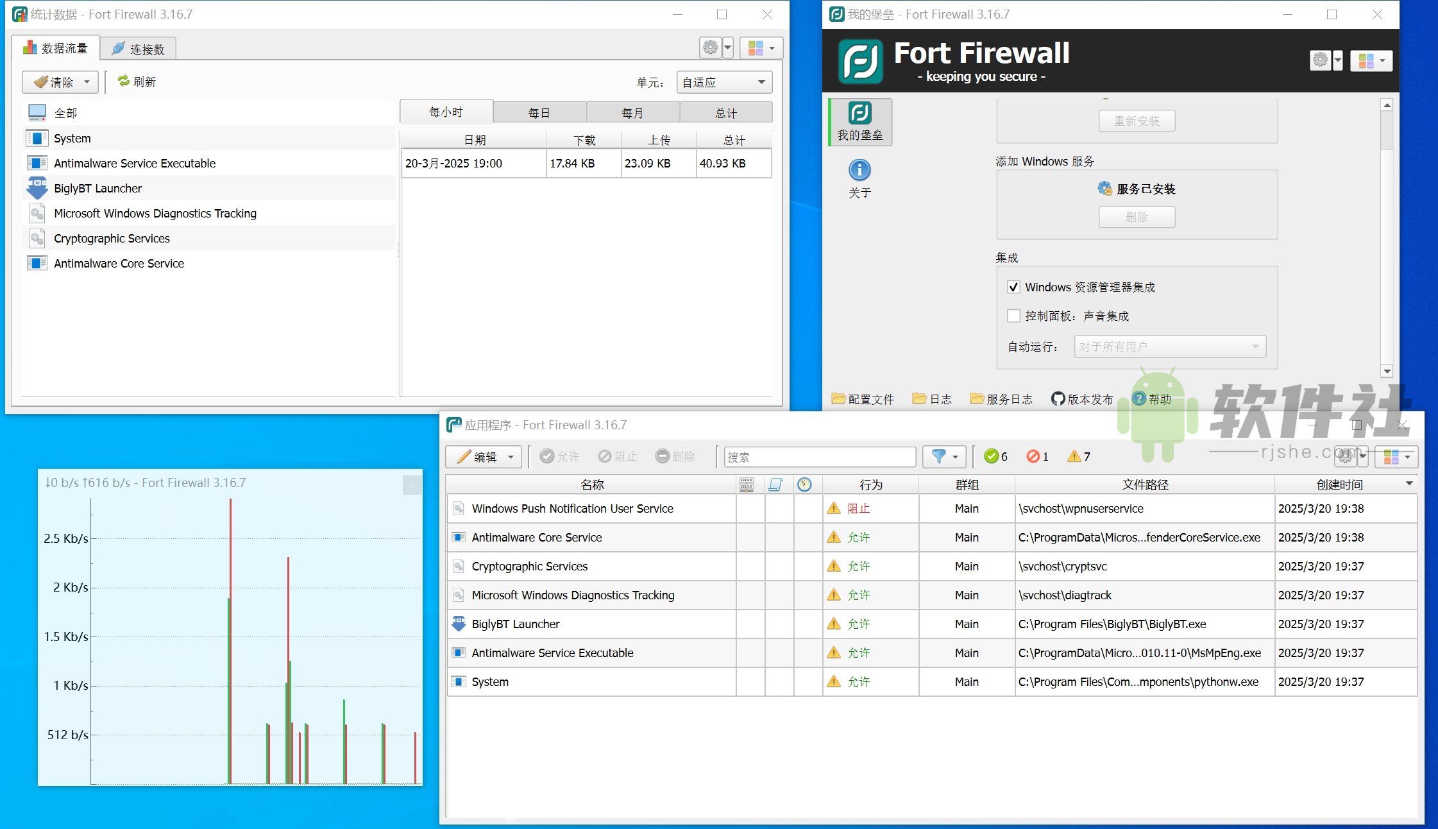Click the 20-3月-2025 19:00 date cell
1438x829 pixels.
[x=473, y=163]
